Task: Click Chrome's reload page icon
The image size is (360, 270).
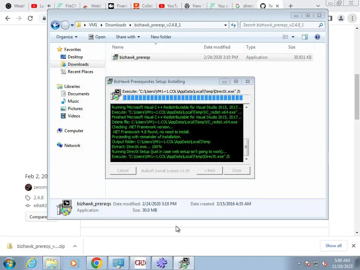Action: (x=30, y=18)
